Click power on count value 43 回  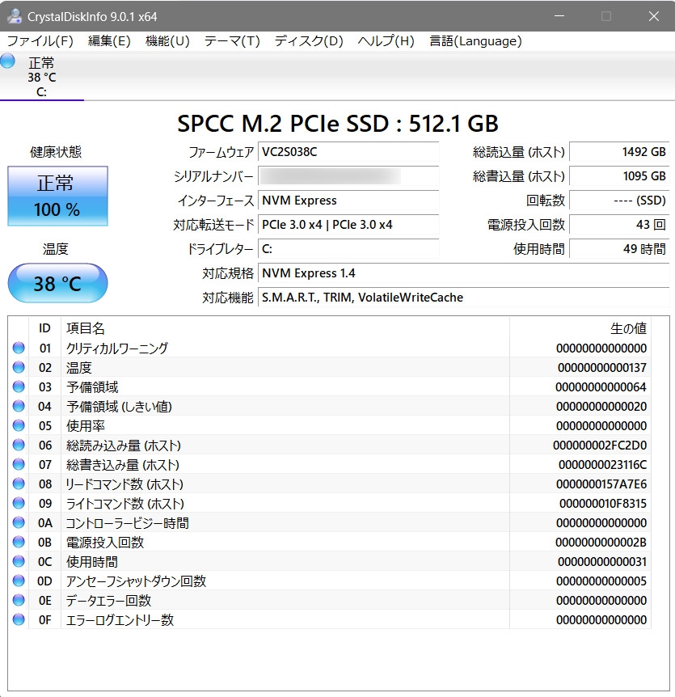click(x=619, y=225)
